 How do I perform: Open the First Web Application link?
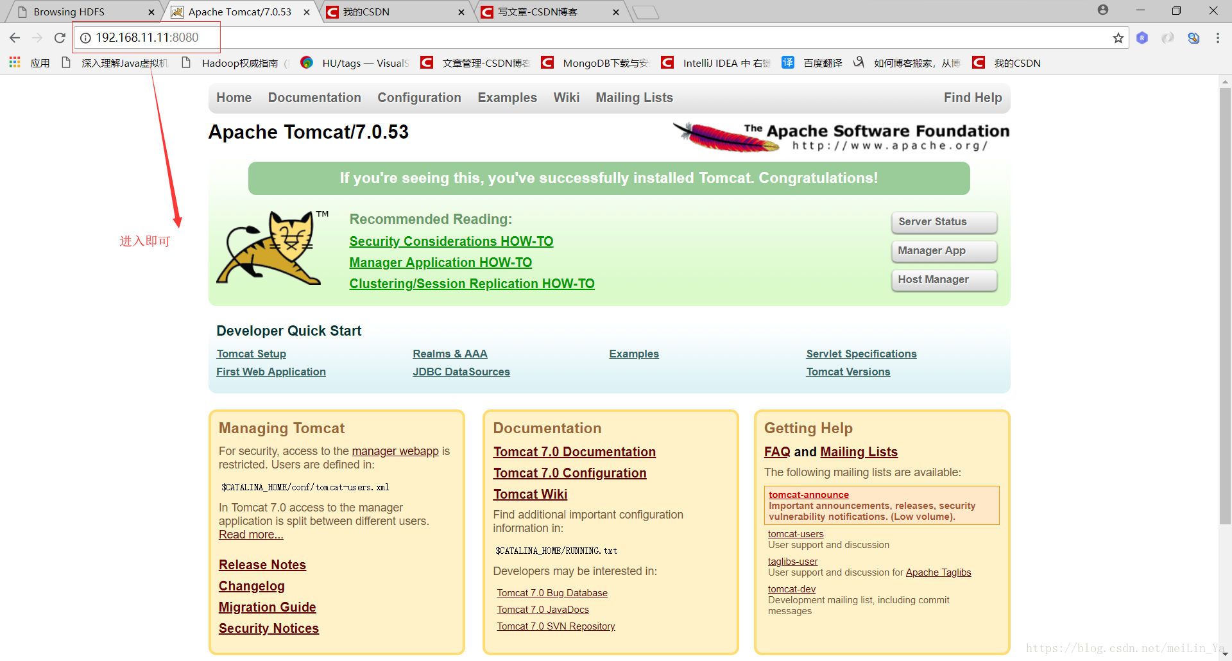click(x=271, y=372)
